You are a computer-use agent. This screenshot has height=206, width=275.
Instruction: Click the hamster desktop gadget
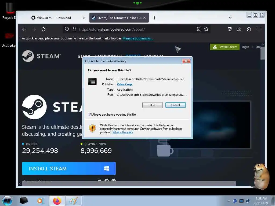(x=261, y=176)
